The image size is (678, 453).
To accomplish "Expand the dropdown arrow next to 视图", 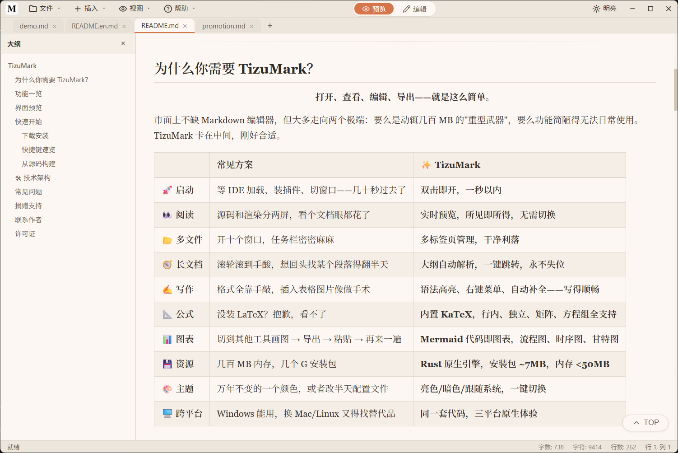I will [149, 9].
